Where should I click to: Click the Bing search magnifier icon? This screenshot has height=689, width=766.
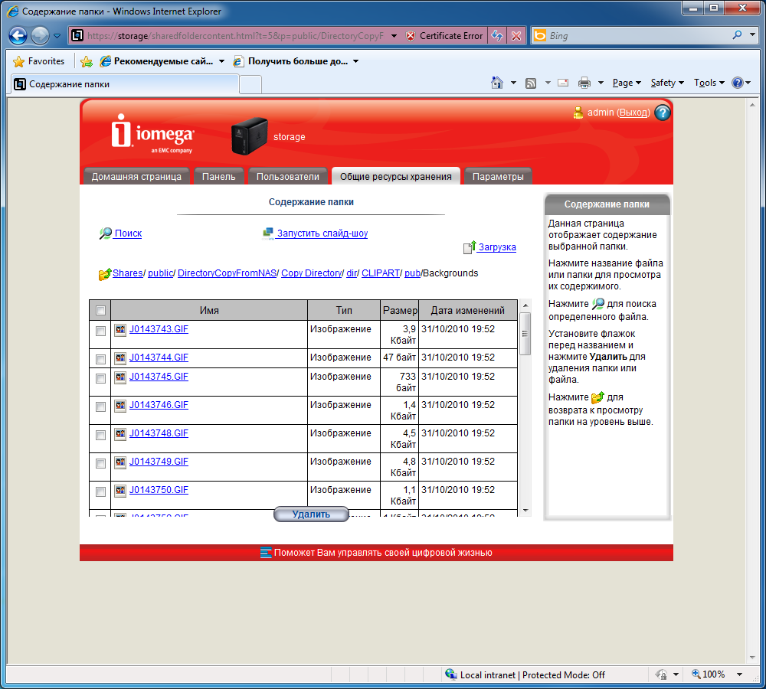(x=737, y=35)
